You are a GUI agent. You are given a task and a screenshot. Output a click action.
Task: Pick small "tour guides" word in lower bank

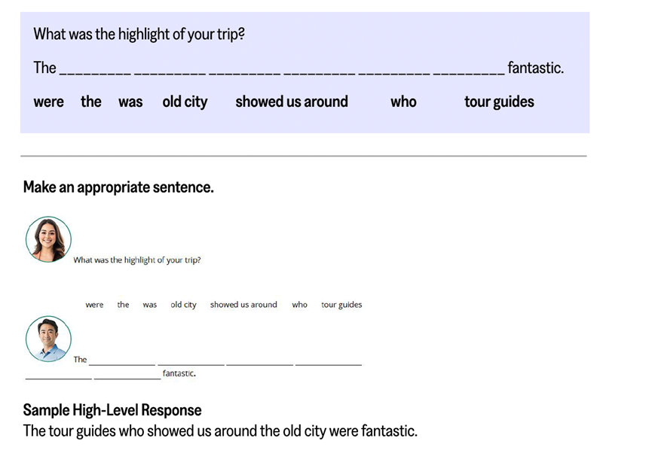(341, 305)
